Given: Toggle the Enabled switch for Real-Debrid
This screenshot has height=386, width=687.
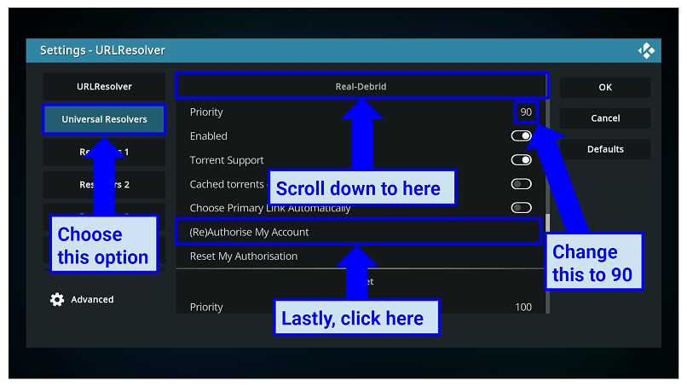Looking at the screenshot, I should [x=521, y=135].
